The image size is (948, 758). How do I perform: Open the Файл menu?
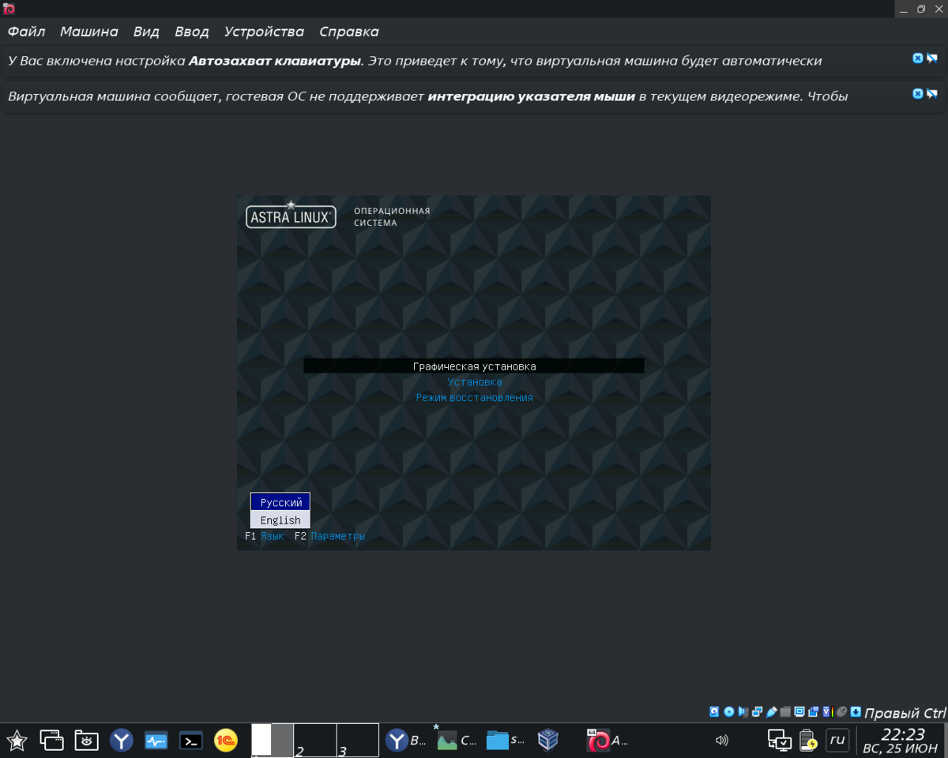click(26, 32)
